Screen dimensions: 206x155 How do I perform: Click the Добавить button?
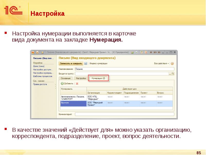(67, 83)
